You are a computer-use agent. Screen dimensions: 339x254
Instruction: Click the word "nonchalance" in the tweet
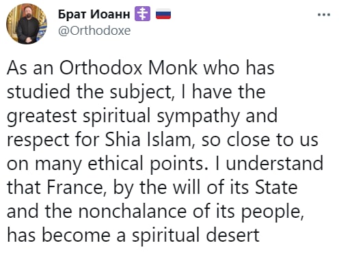click(132, 211)
